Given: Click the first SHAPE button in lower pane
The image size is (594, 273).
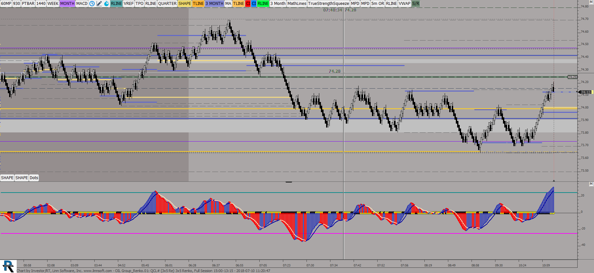Looking at the screenshot, I should [7, 178].
